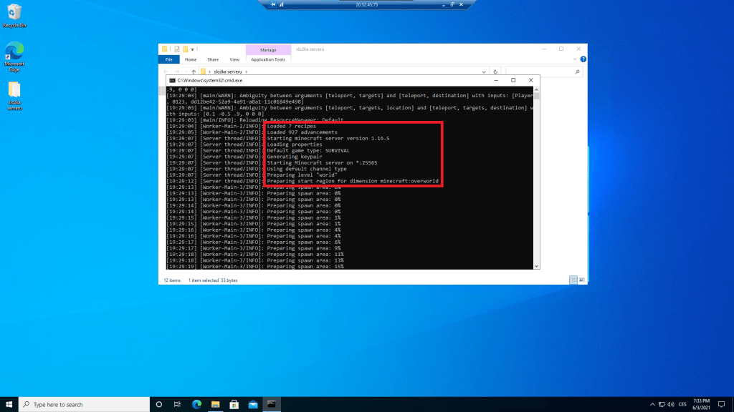Switch the CES input language indicator
The height and width of the screenshot is (412, 734).
click(x=682, y=405)
